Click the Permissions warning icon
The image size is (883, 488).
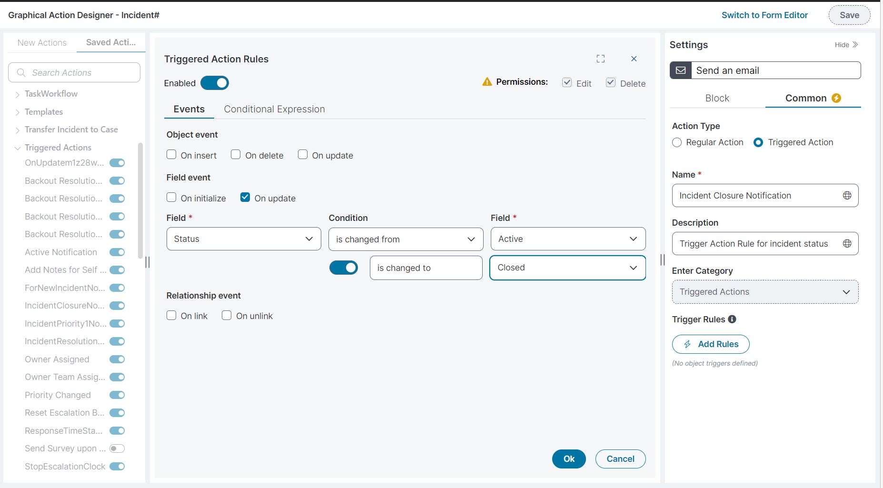(x=486, y=81)
